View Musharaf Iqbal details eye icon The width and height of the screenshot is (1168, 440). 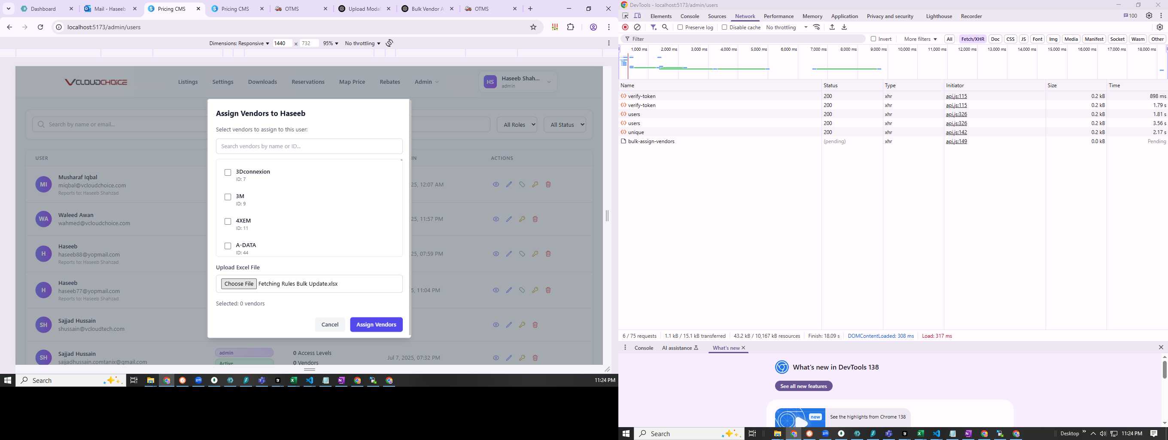pyautogui.click(x=496, y=185)
